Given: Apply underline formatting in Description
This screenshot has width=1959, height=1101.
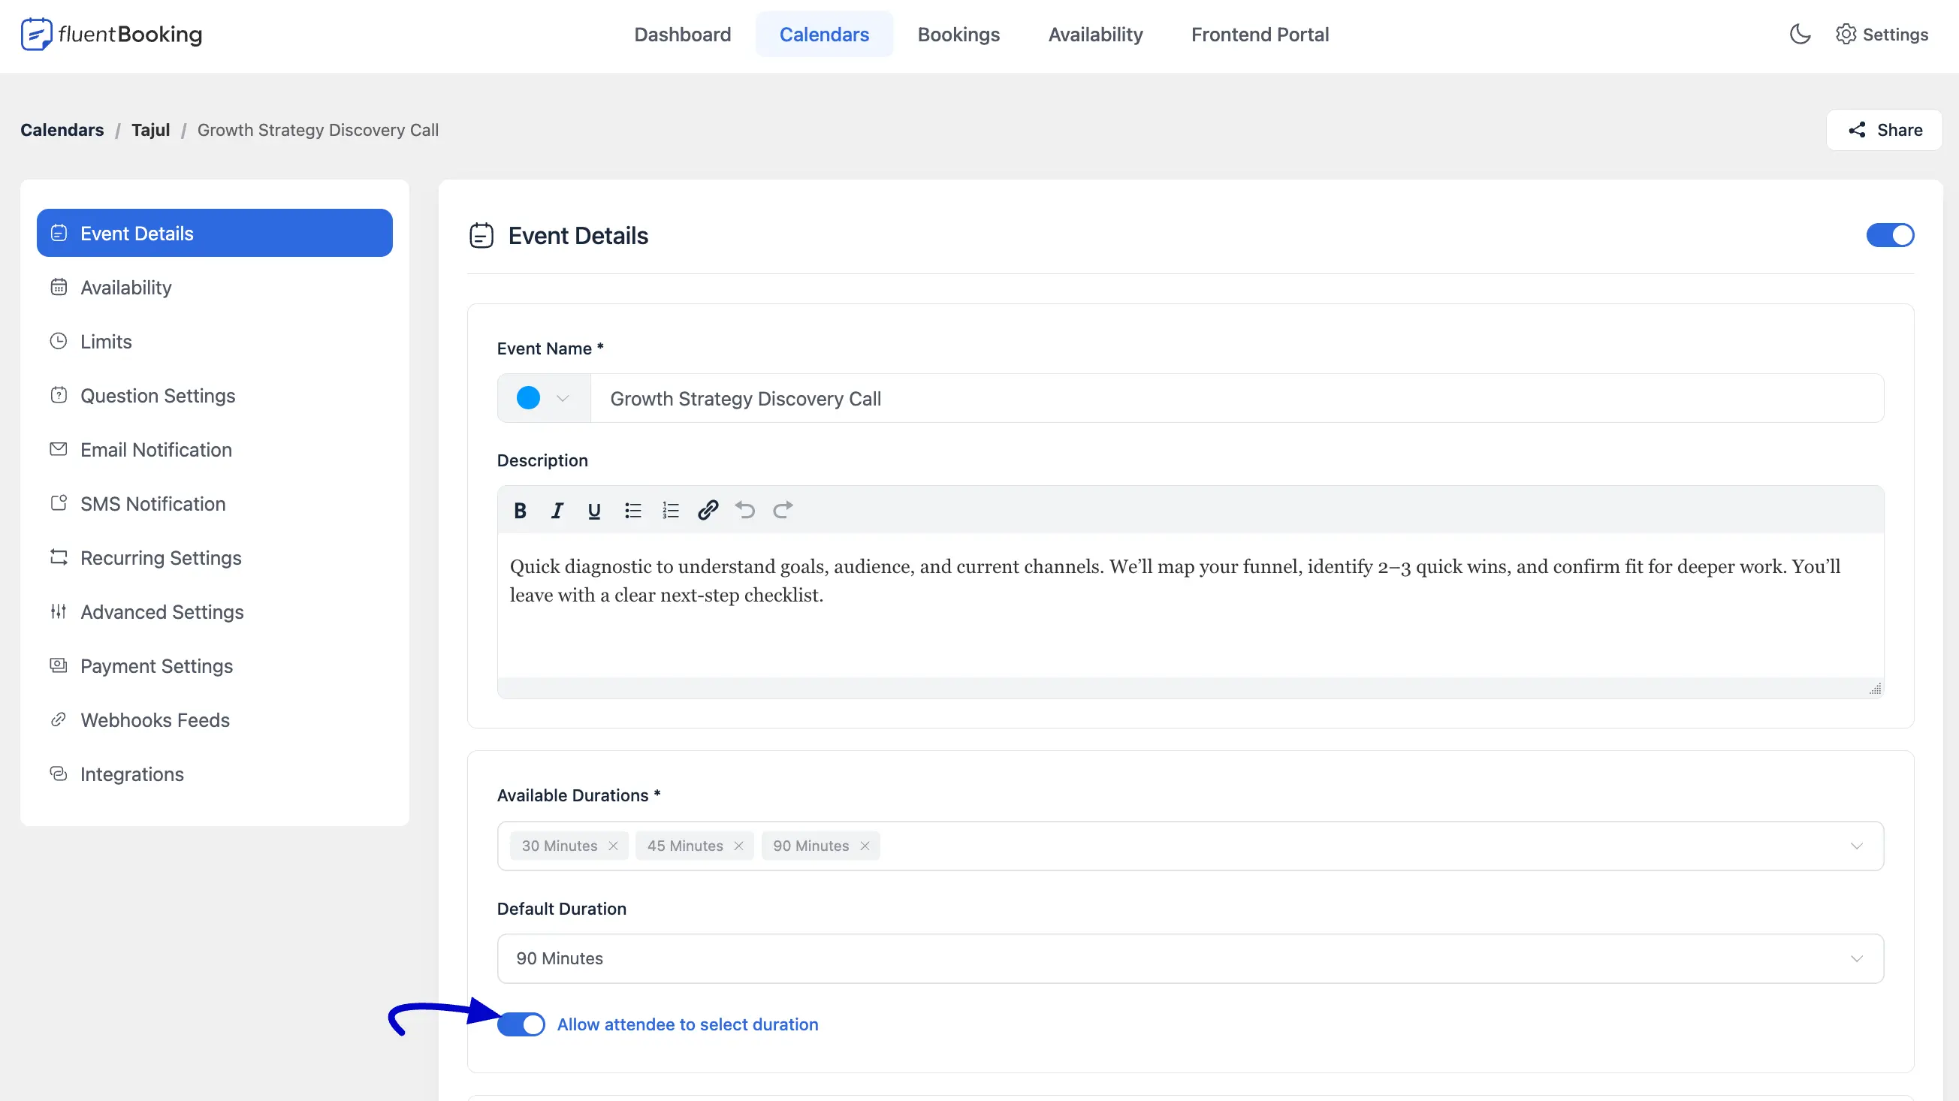Looking at the screenshot, I should (594, 510).
